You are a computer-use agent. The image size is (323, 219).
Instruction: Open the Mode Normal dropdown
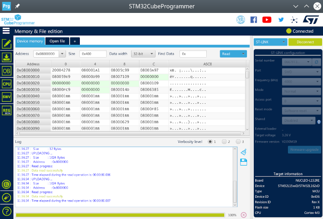coord(301,91)
